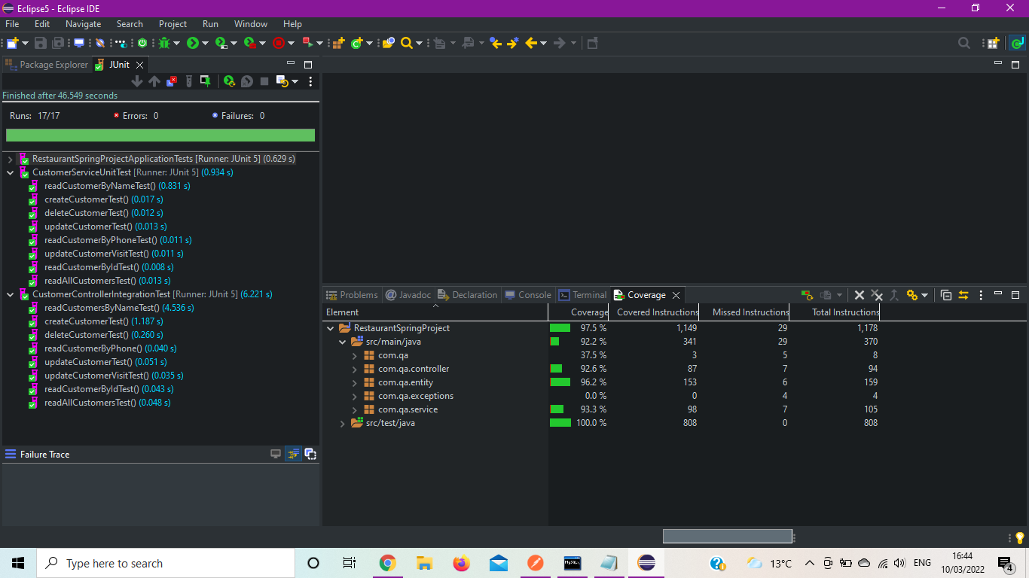The height and width of the screenshot is (578, 1029).
Task: Toggle Compare Actual With Expected icon
Action: tap(310, 454)
